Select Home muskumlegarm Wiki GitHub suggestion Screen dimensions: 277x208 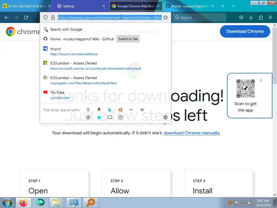[x=105, y=39]
